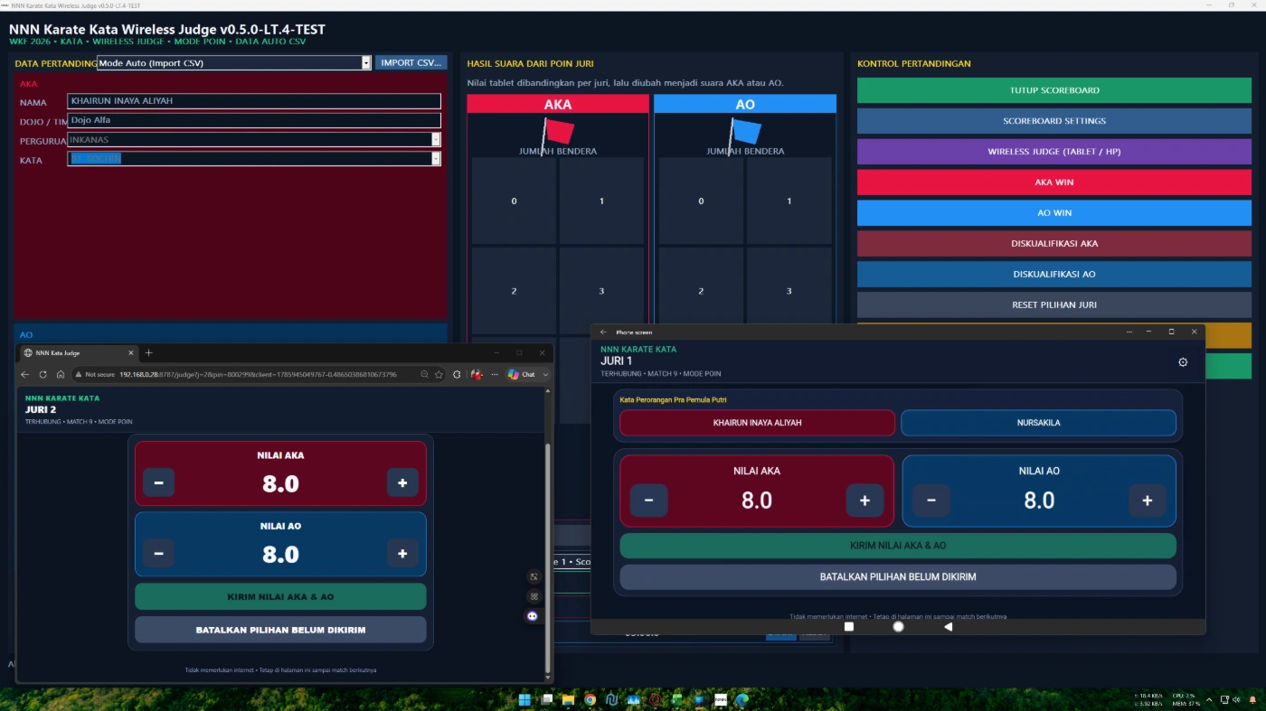
Task: Decrease Nilai AO score for Juri 2
Action: tap(158, 553)
